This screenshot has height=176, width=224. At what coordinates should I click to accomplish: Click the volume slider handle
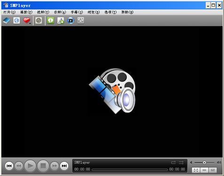[x=204, y=163]
